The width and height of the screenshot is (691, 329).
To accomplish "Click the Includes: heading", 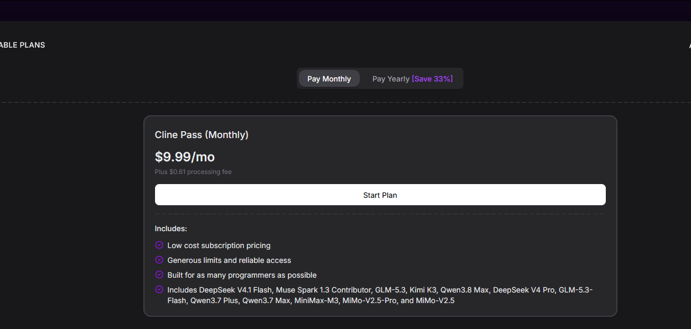I will coord(171,229).
